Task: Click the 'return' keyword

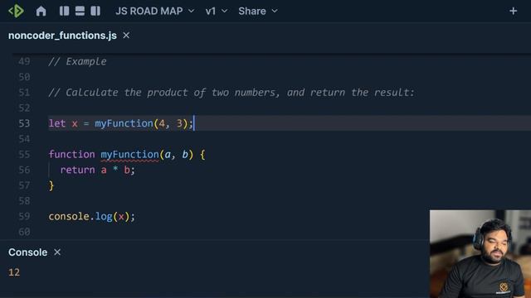Action: [x=77, y=170]
